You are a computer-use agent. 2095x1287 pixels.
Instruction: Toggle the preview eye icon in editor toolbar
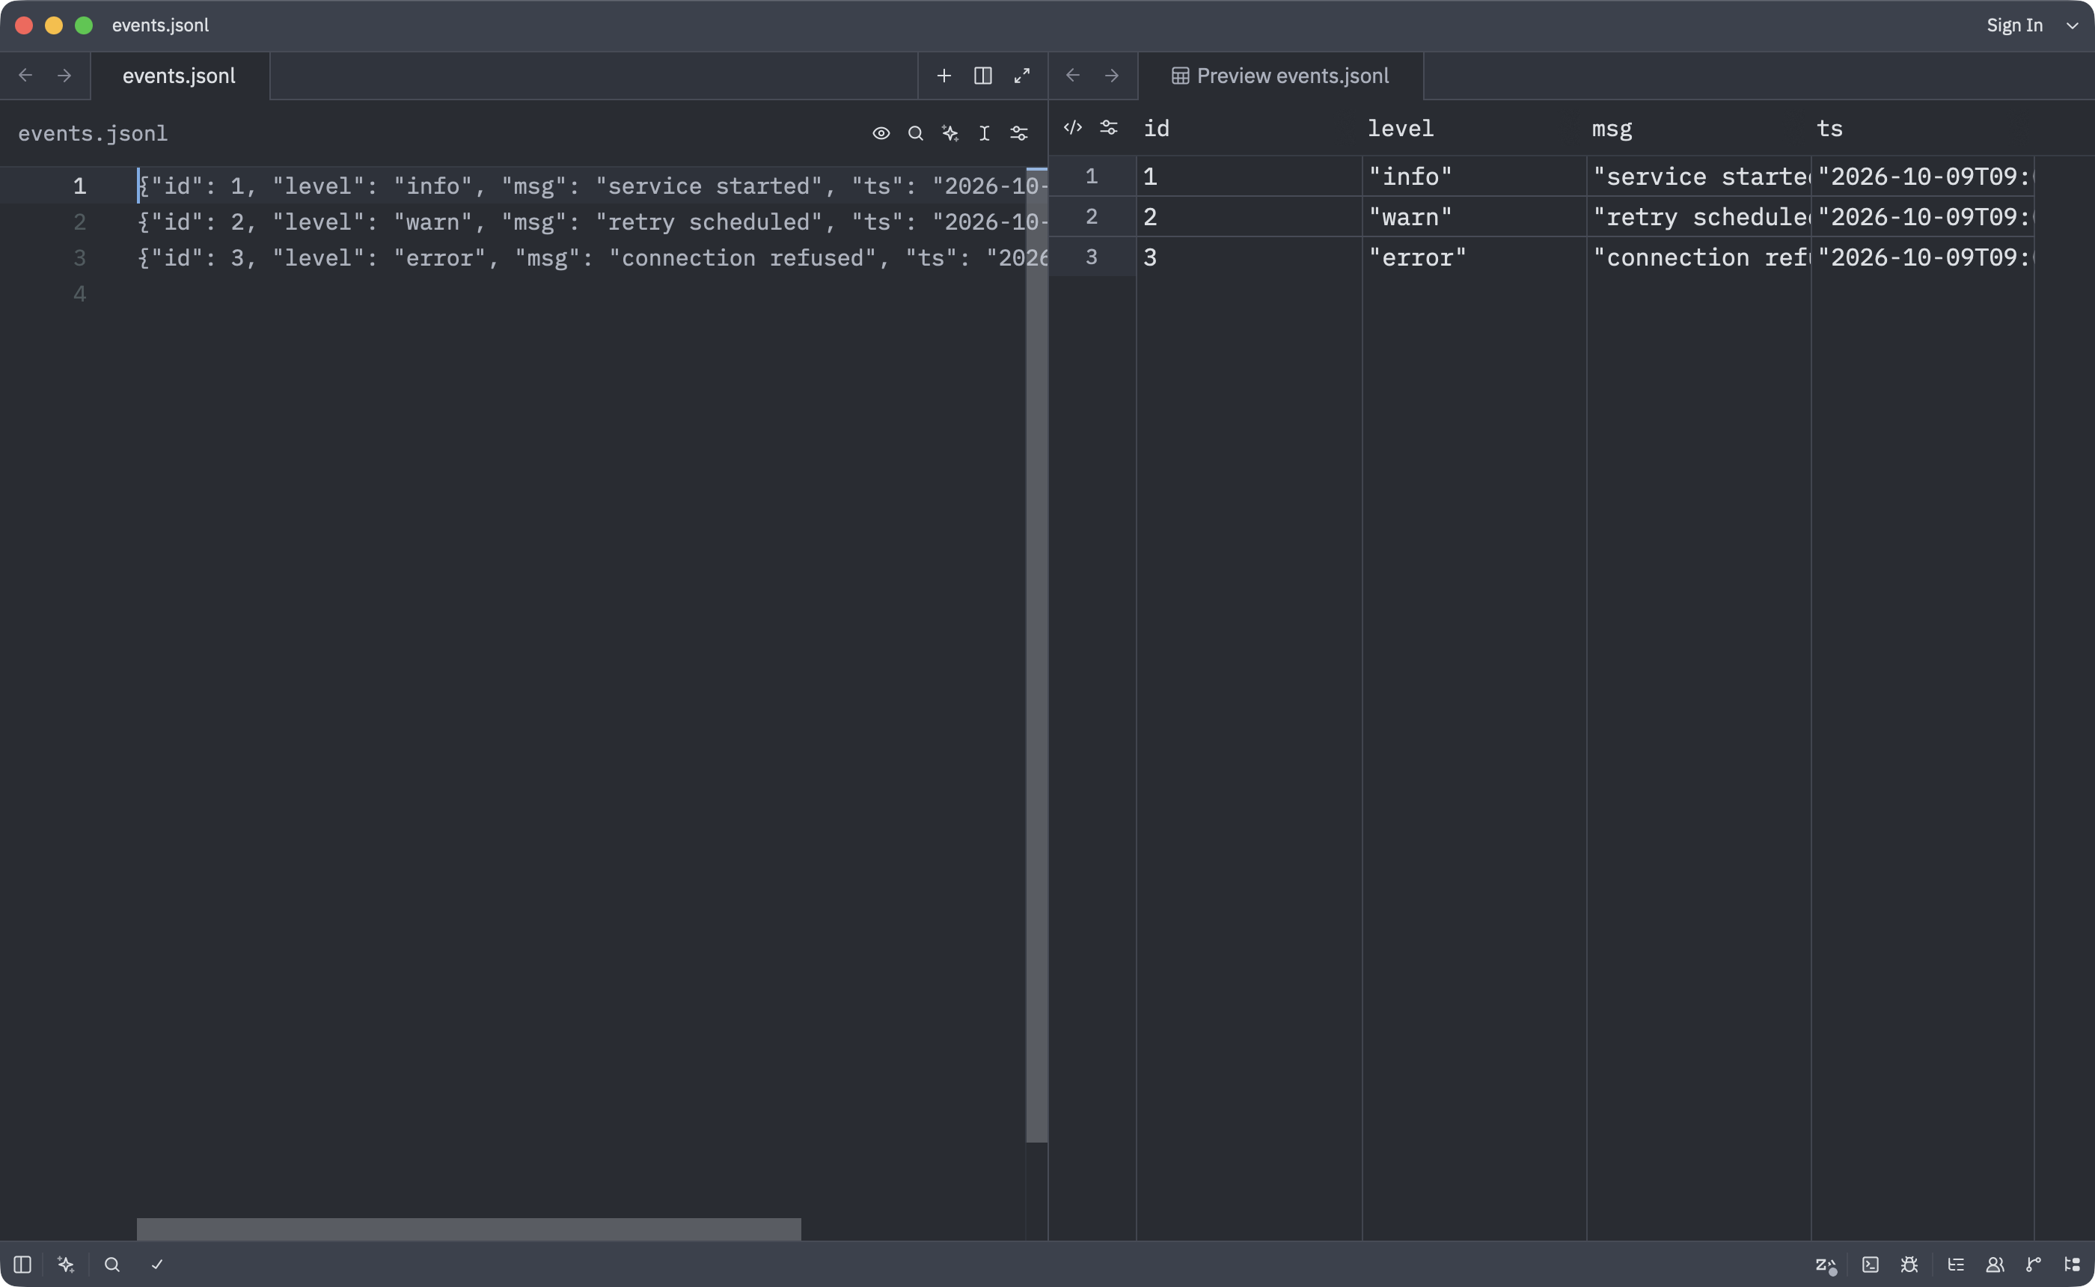pyautogui.click(x=881, y=134)
